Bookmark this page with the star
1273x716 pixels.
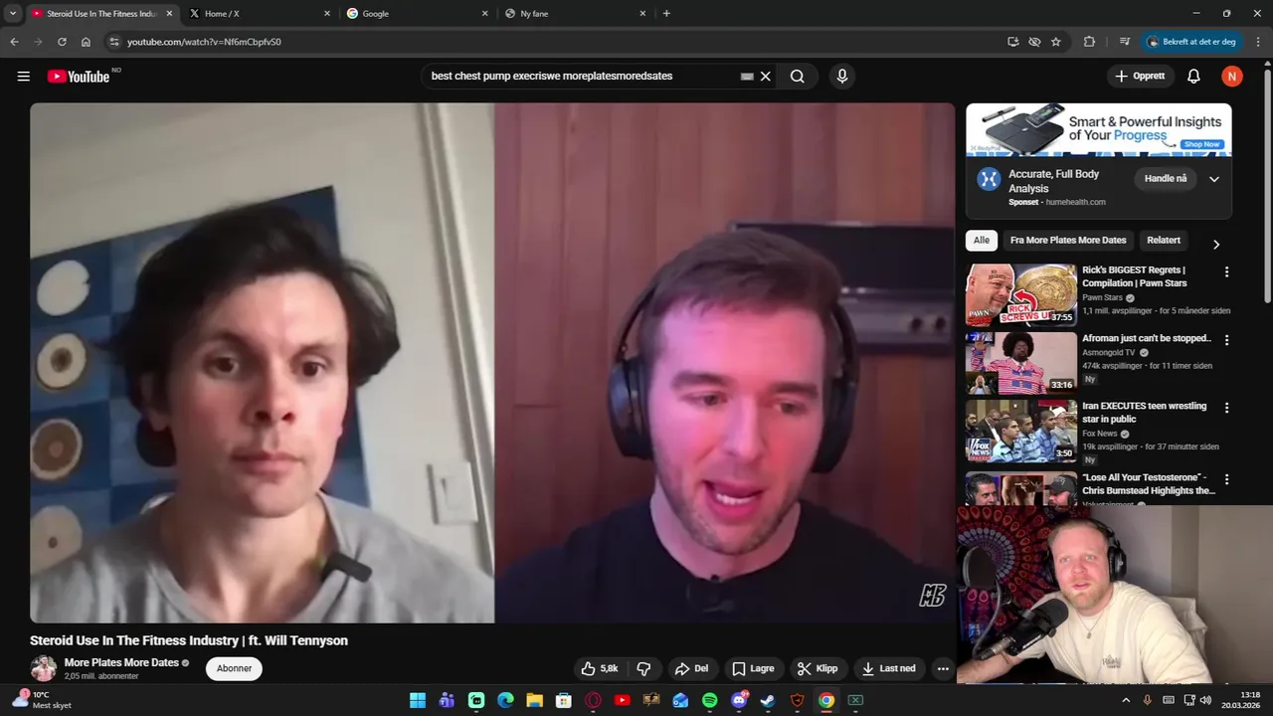pos(1056,42)
